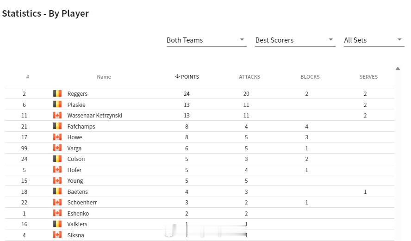
Task: Sort by Name column header
Action: pos(104,77)
